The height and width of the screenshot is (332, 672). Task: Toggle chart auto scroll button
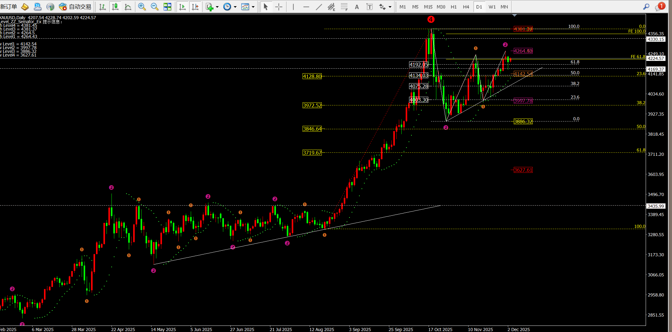click(182, 7)
